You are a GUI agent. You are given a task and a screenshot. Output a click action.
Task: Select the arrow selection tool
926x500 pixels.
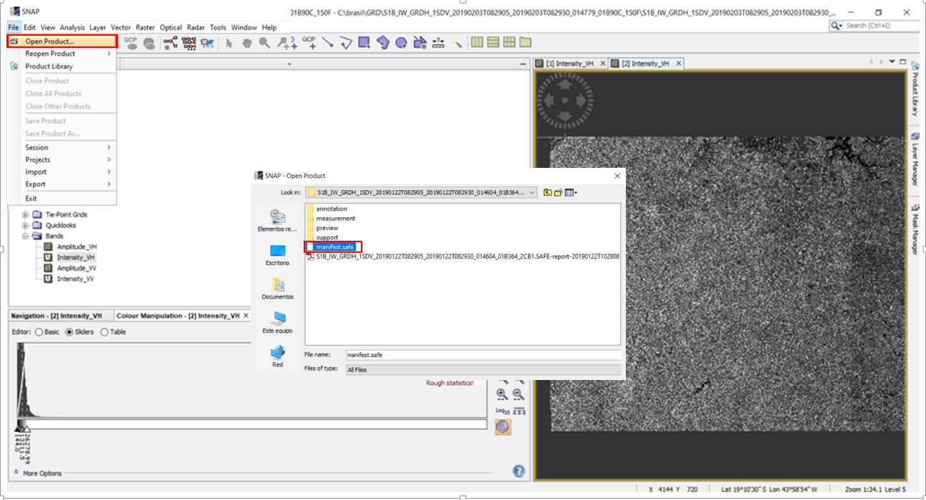coord(229,43)
